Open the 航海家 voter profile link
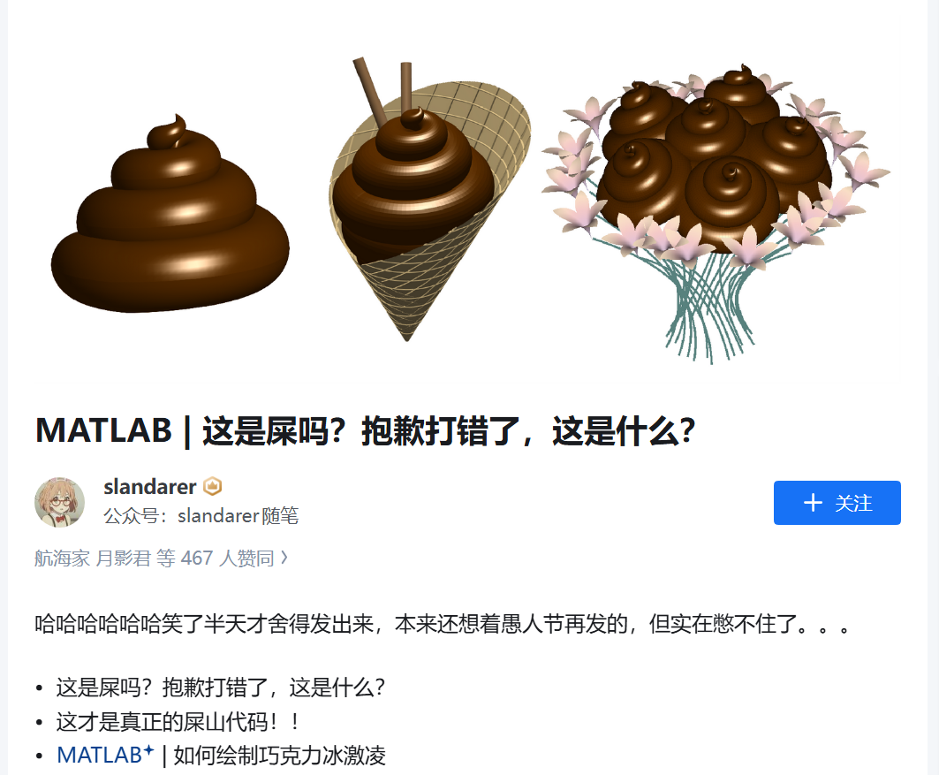This screenshot has height=775, width=939. [x=63, y=558]
